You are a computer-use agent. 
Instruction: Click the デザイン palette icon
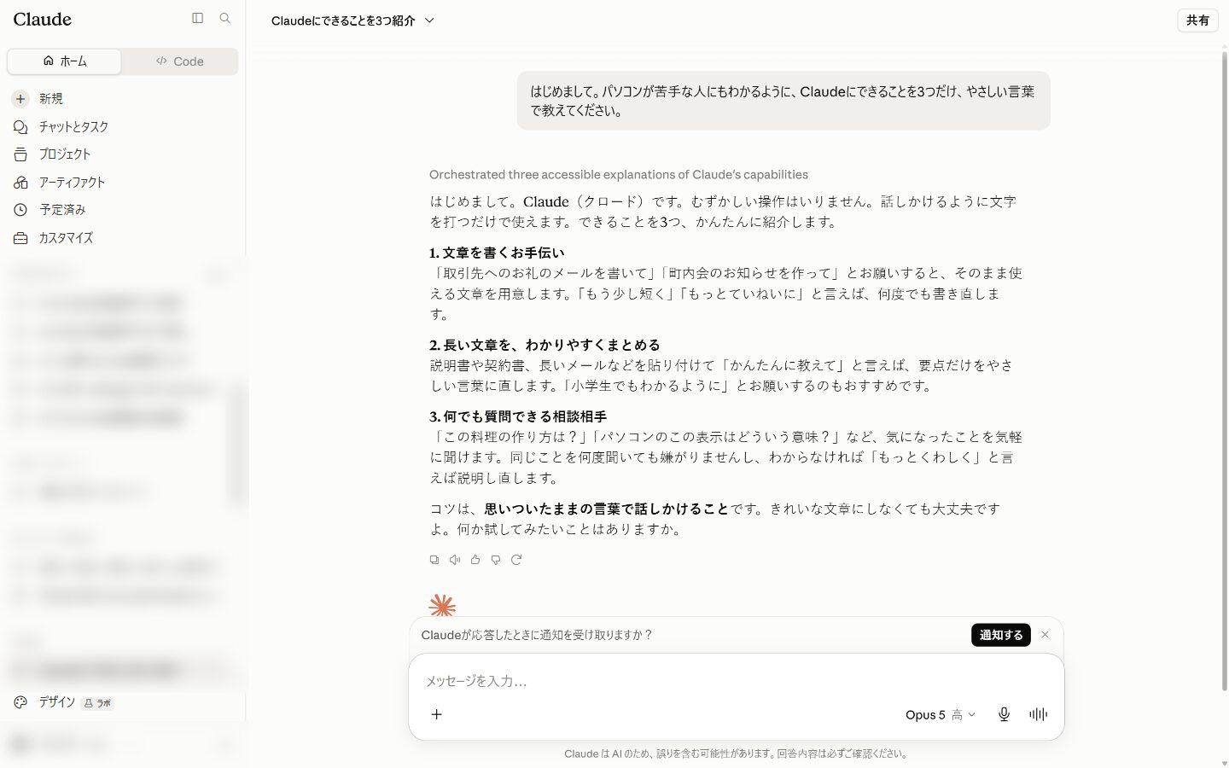(20, 702)
